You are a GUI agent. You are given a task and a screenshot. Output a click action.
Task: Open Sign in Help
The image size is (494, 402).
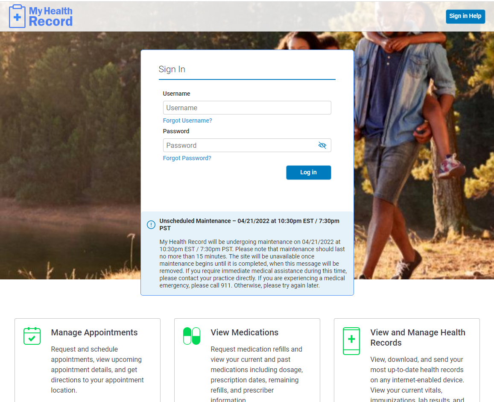tap(465, 16)
